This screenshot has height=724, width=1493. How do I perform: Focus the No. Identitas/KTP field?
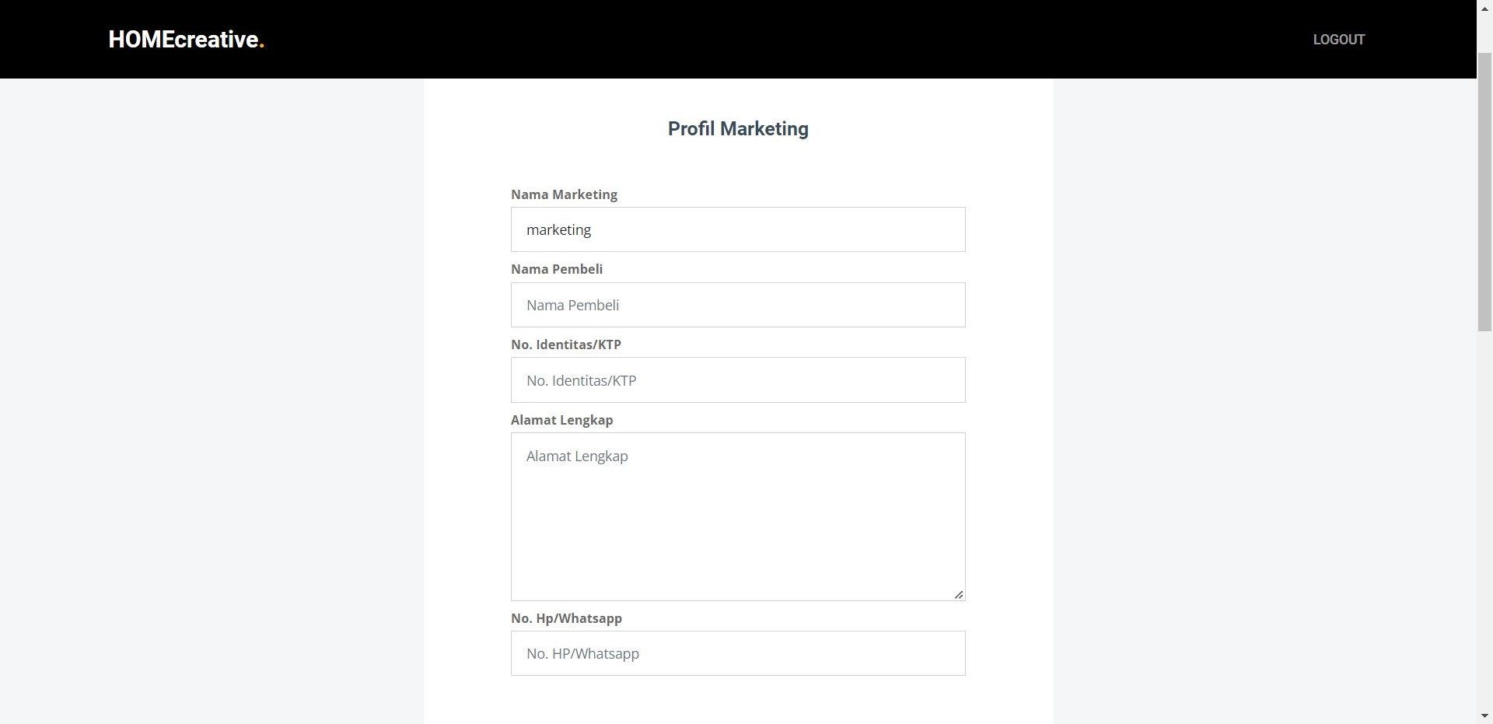[737, 379]
